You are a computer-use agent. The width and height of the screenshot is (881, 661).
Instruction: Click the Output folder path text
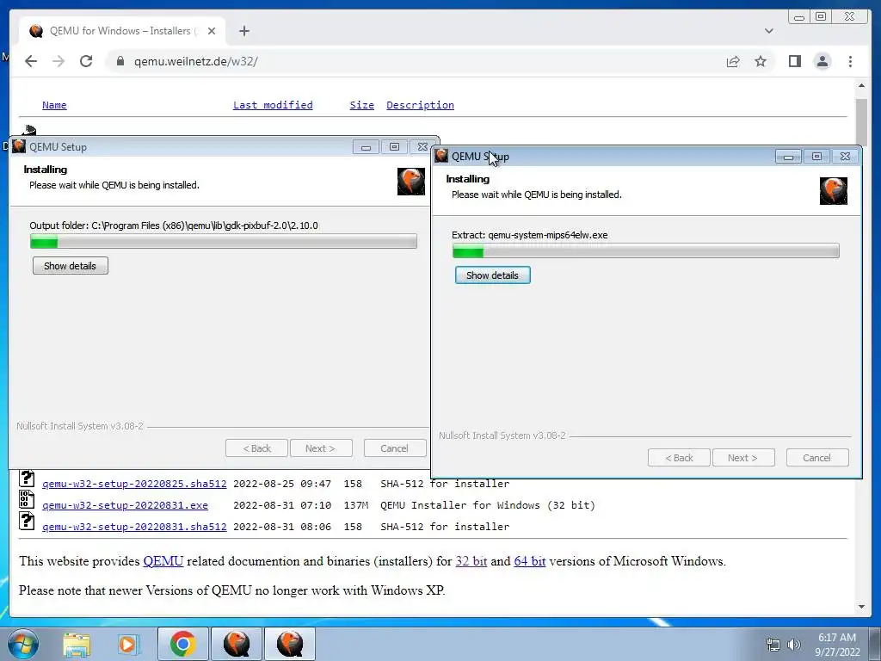tap(174, 225)
